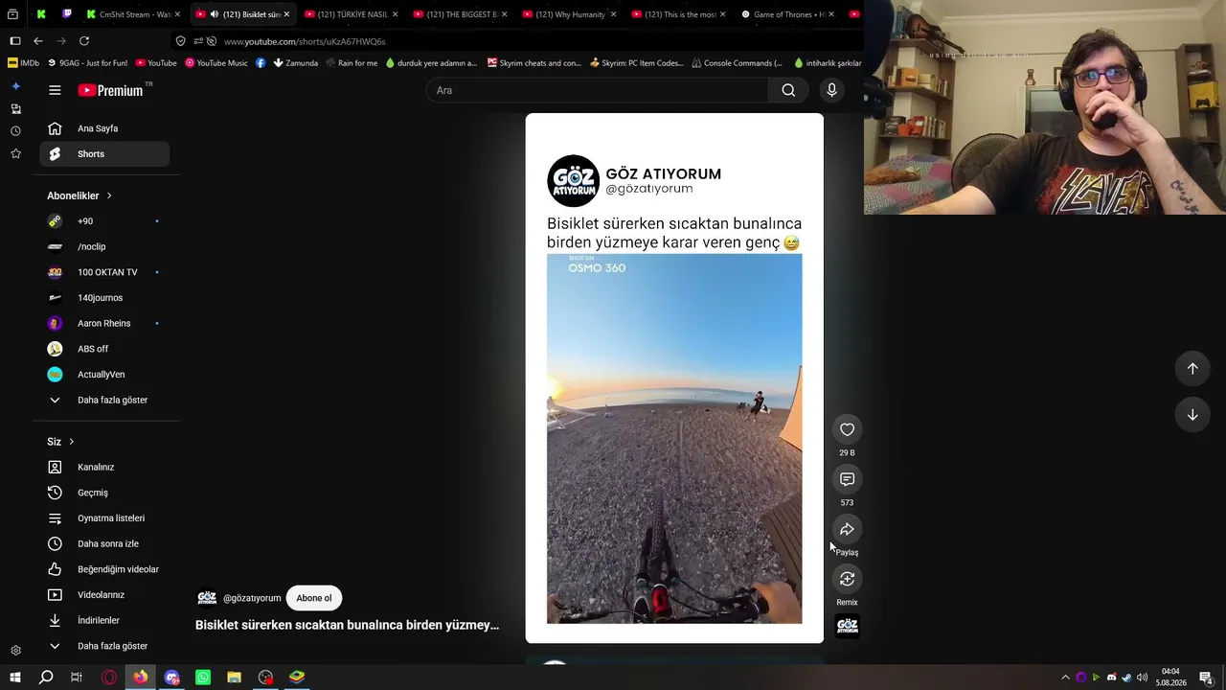The height and width of the screenshot is (690, 1226).
Task: Navigate back in the browser
Action: coord(38,41)
